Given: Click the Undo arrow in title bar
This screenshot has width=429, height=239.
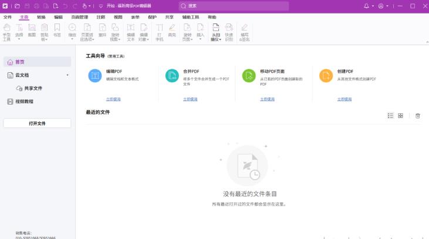Looking at the screenshot, I should tap(65, 6).
